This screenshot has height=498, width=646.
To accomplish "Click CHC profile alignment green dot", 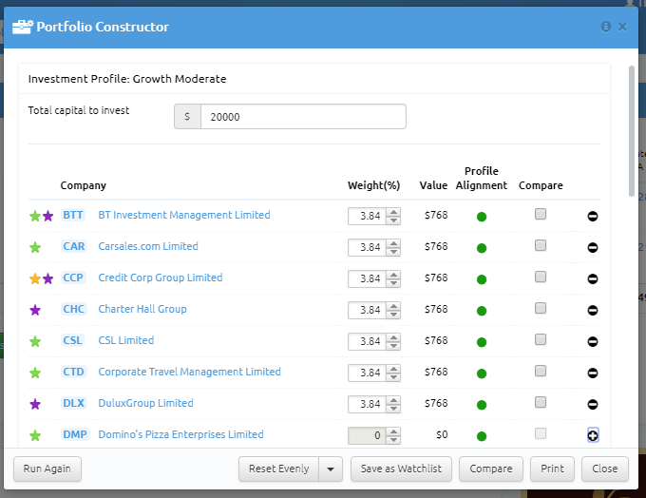I will (482, 311).
